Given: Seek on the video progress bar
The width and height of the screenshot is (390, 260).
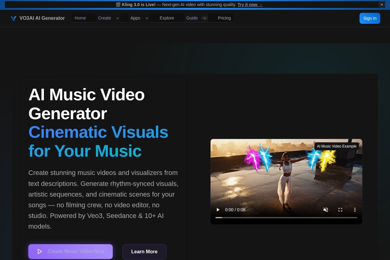Looking at the screenshot, I should pos(286,218).
